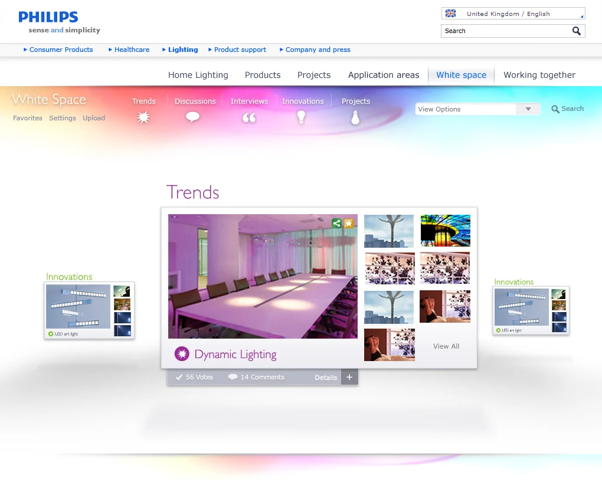Click View All link
Image resolution: width=602 pixels, height=495 pixels.
click(x=446, y=346)
